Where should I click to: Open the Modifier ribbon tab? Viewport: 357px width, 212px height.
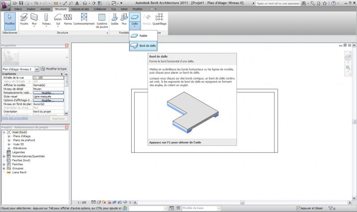click(137, 9)
